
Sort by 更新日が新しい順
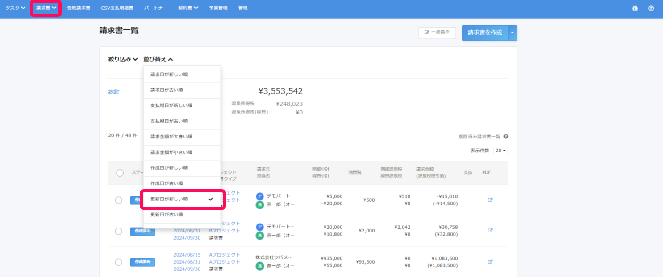pos(182,199)
